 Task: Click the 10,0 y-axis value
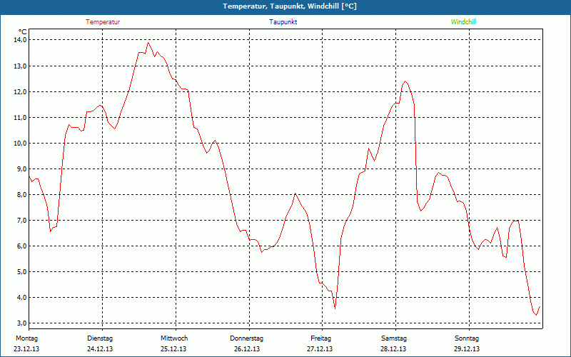(x=21, y=144)
